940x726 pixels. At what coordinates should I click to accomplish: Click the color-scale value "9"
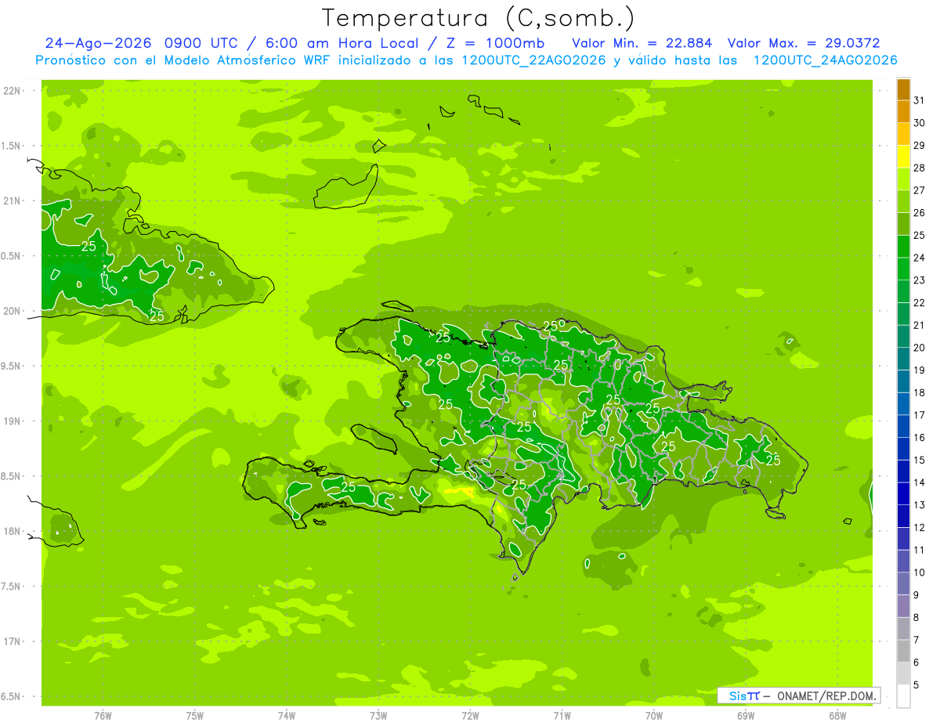tap(916, 595)
